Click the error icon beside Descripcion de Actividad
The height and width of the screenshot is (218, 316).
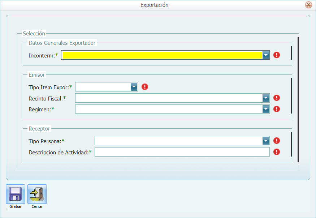(277, 152)
